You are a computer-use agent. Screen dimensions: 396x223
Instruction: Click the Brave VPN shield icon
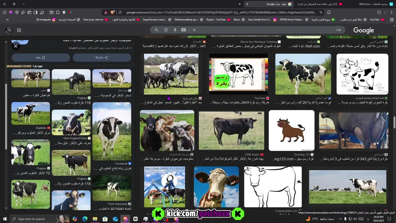[17, 12]
